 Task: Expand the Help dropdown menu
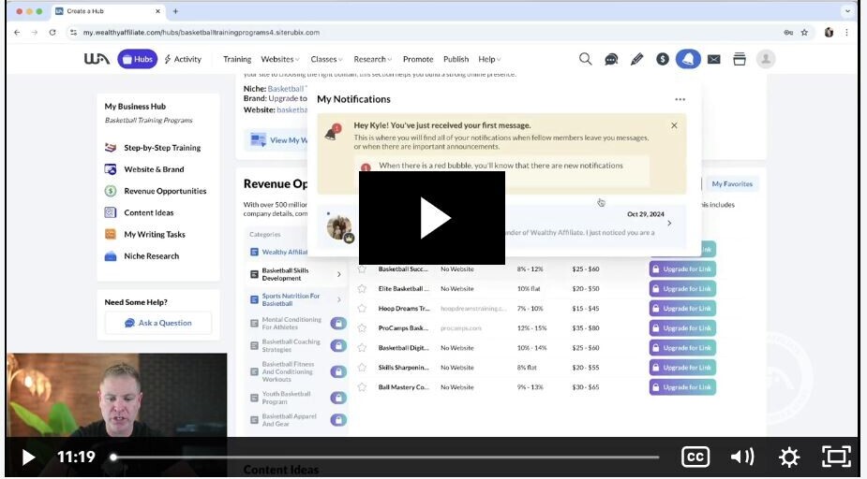pos(489,59)
